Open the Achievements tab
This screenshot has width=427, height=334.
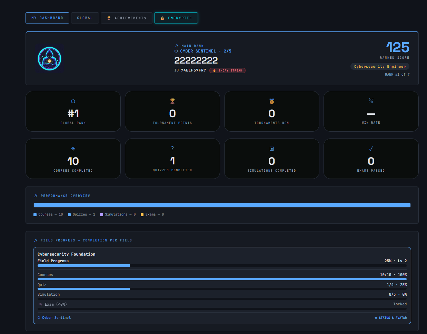[x=127, y=18]
